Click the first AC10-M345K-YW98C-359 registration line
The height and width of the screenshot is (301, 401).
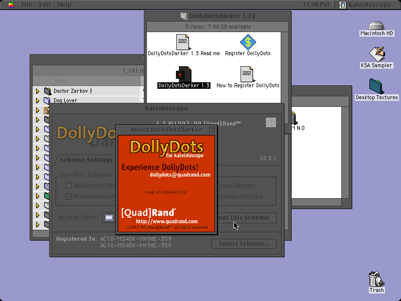[x=136, y=239]
